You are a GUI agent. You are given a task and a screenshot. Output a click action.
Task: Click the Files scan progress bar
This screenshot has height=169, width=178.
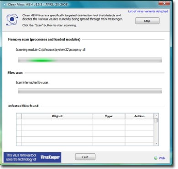pyautogui.click(x=90, y=91)
